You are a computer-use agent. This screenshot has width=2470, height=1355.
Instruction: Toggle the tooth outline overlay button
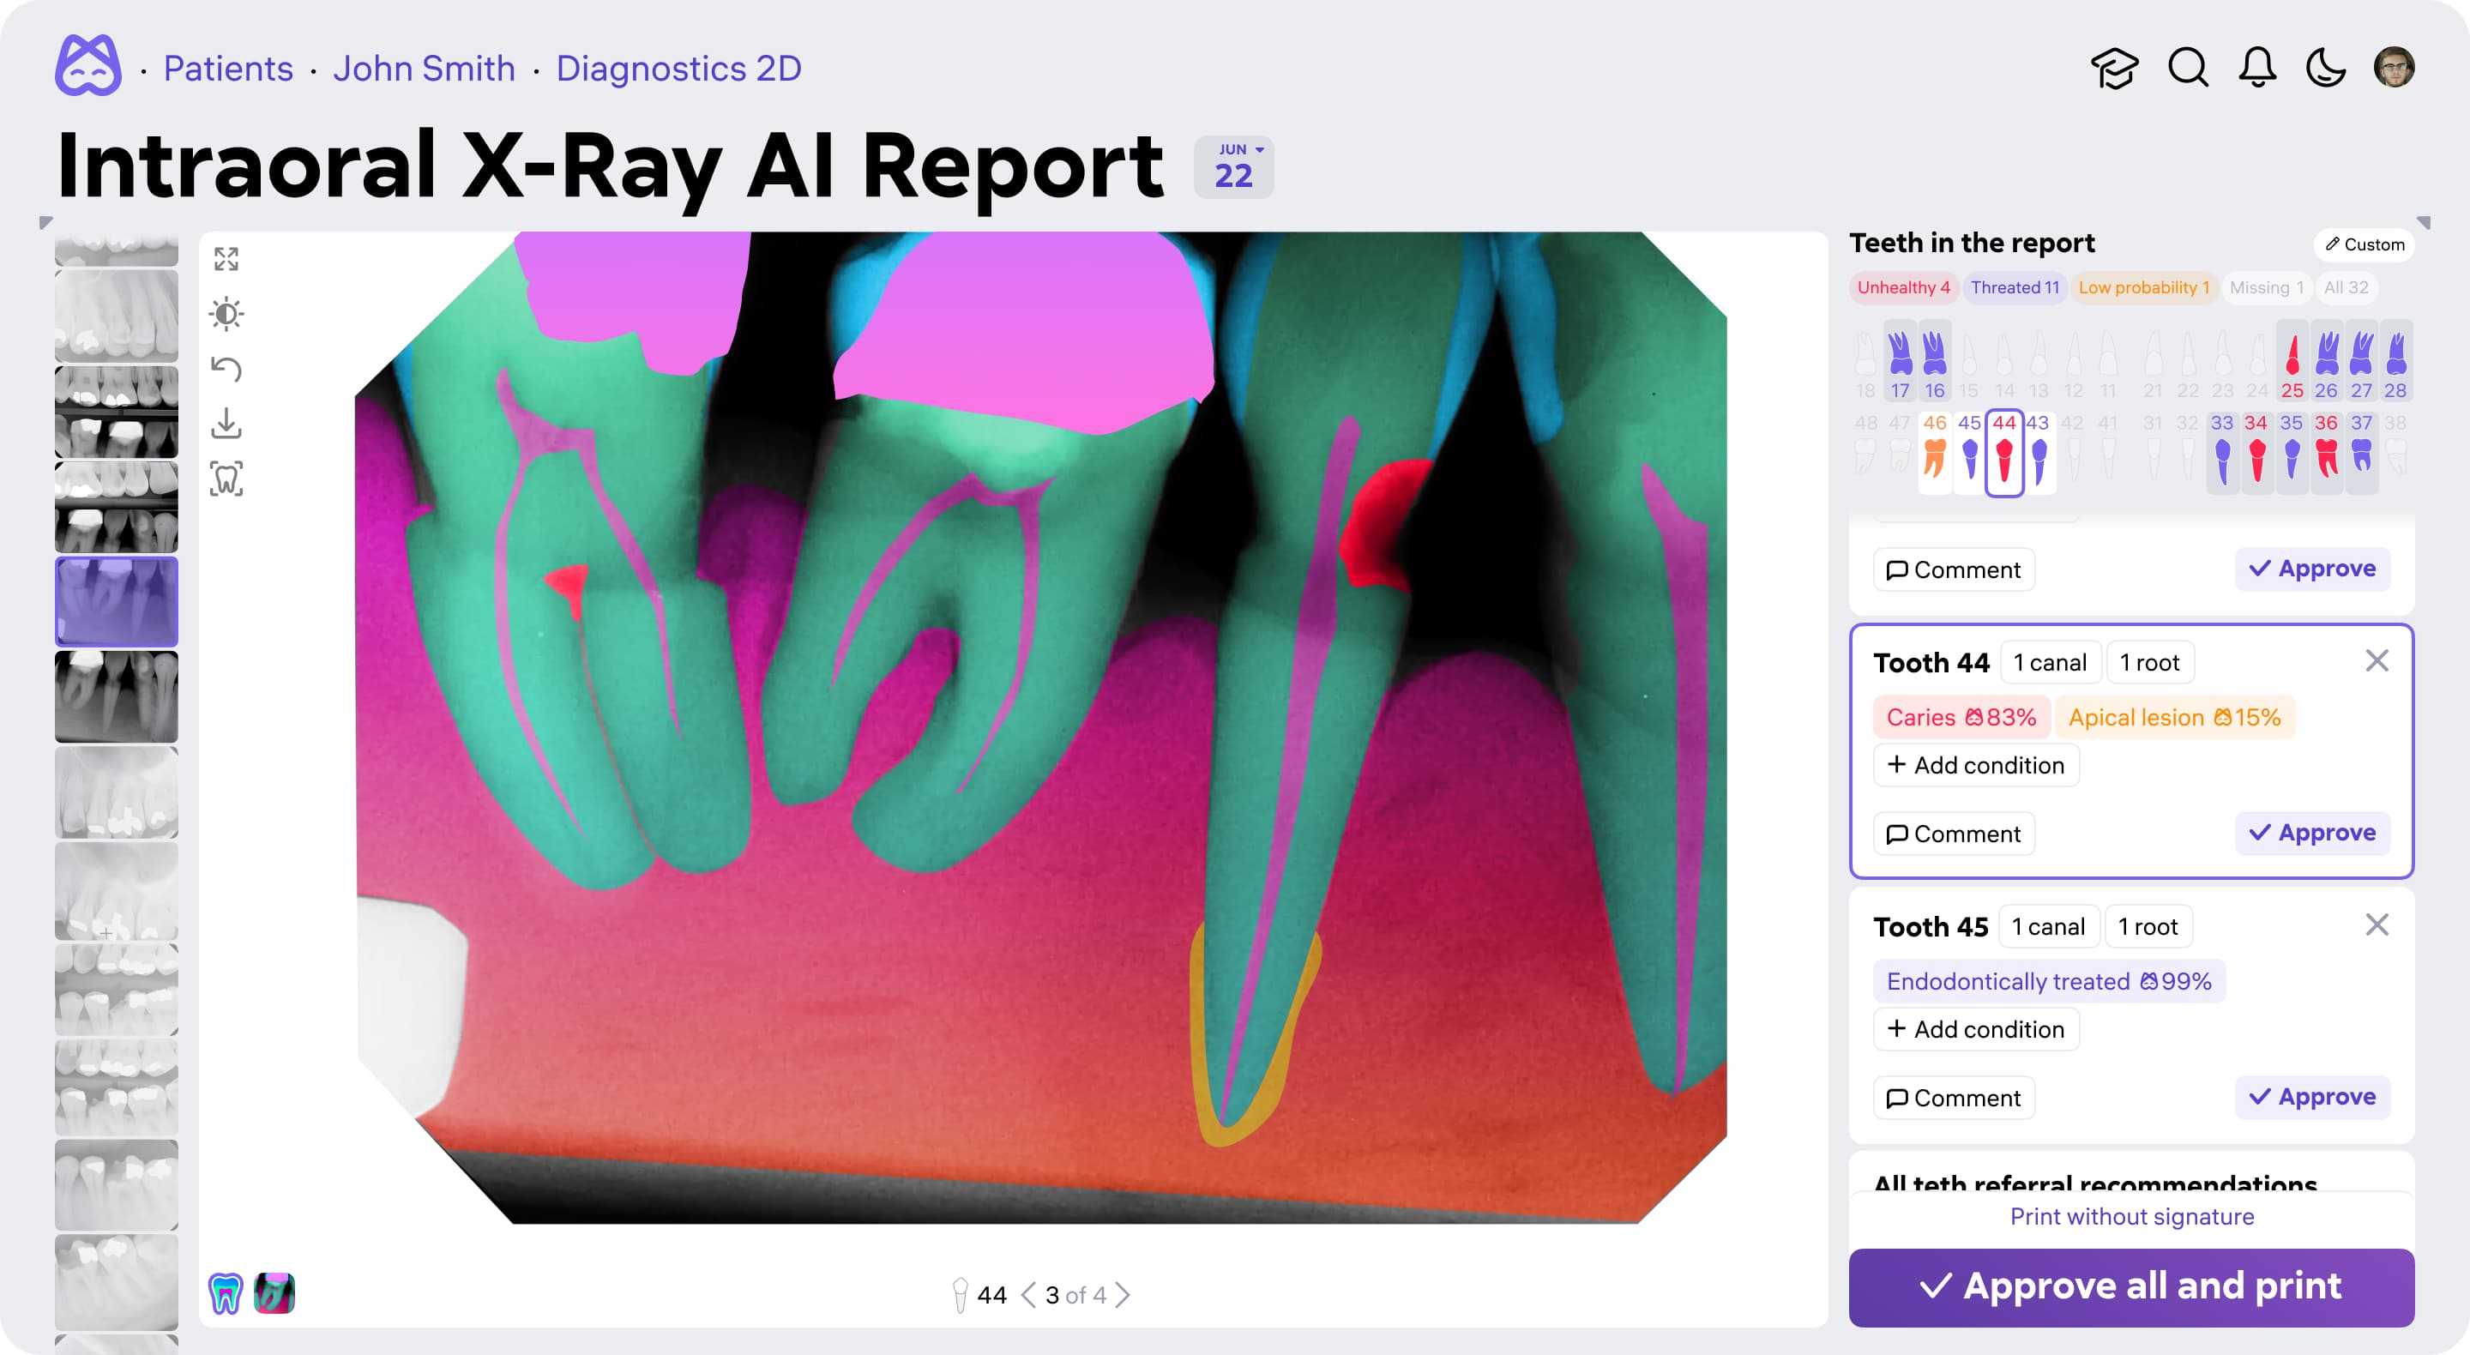226,1293
